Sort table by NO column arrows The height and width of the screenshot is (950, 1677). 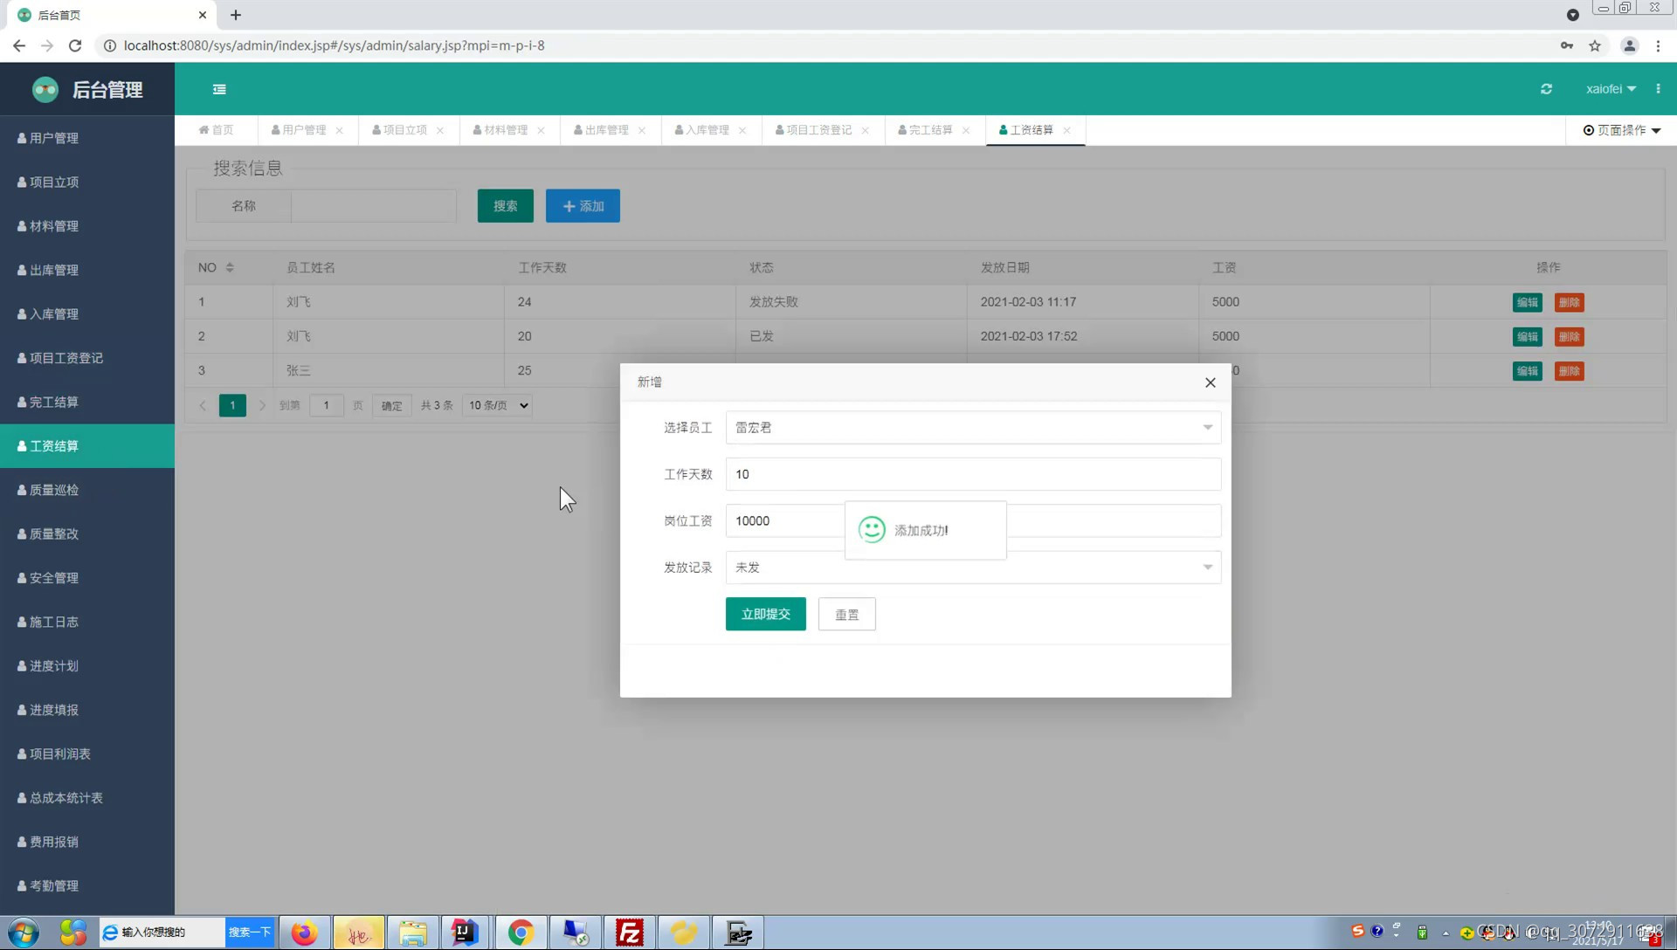coord(230,267)
